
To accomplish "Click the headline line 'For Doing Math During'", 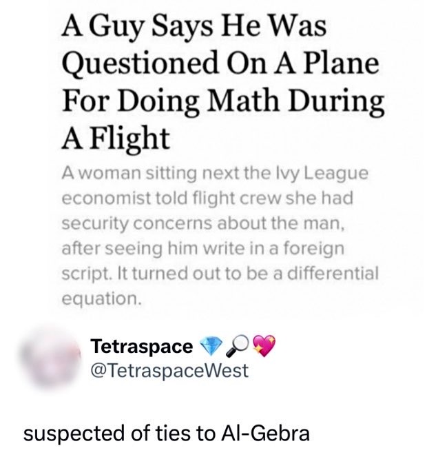I will pyautogui.click(x=223, y=101).
